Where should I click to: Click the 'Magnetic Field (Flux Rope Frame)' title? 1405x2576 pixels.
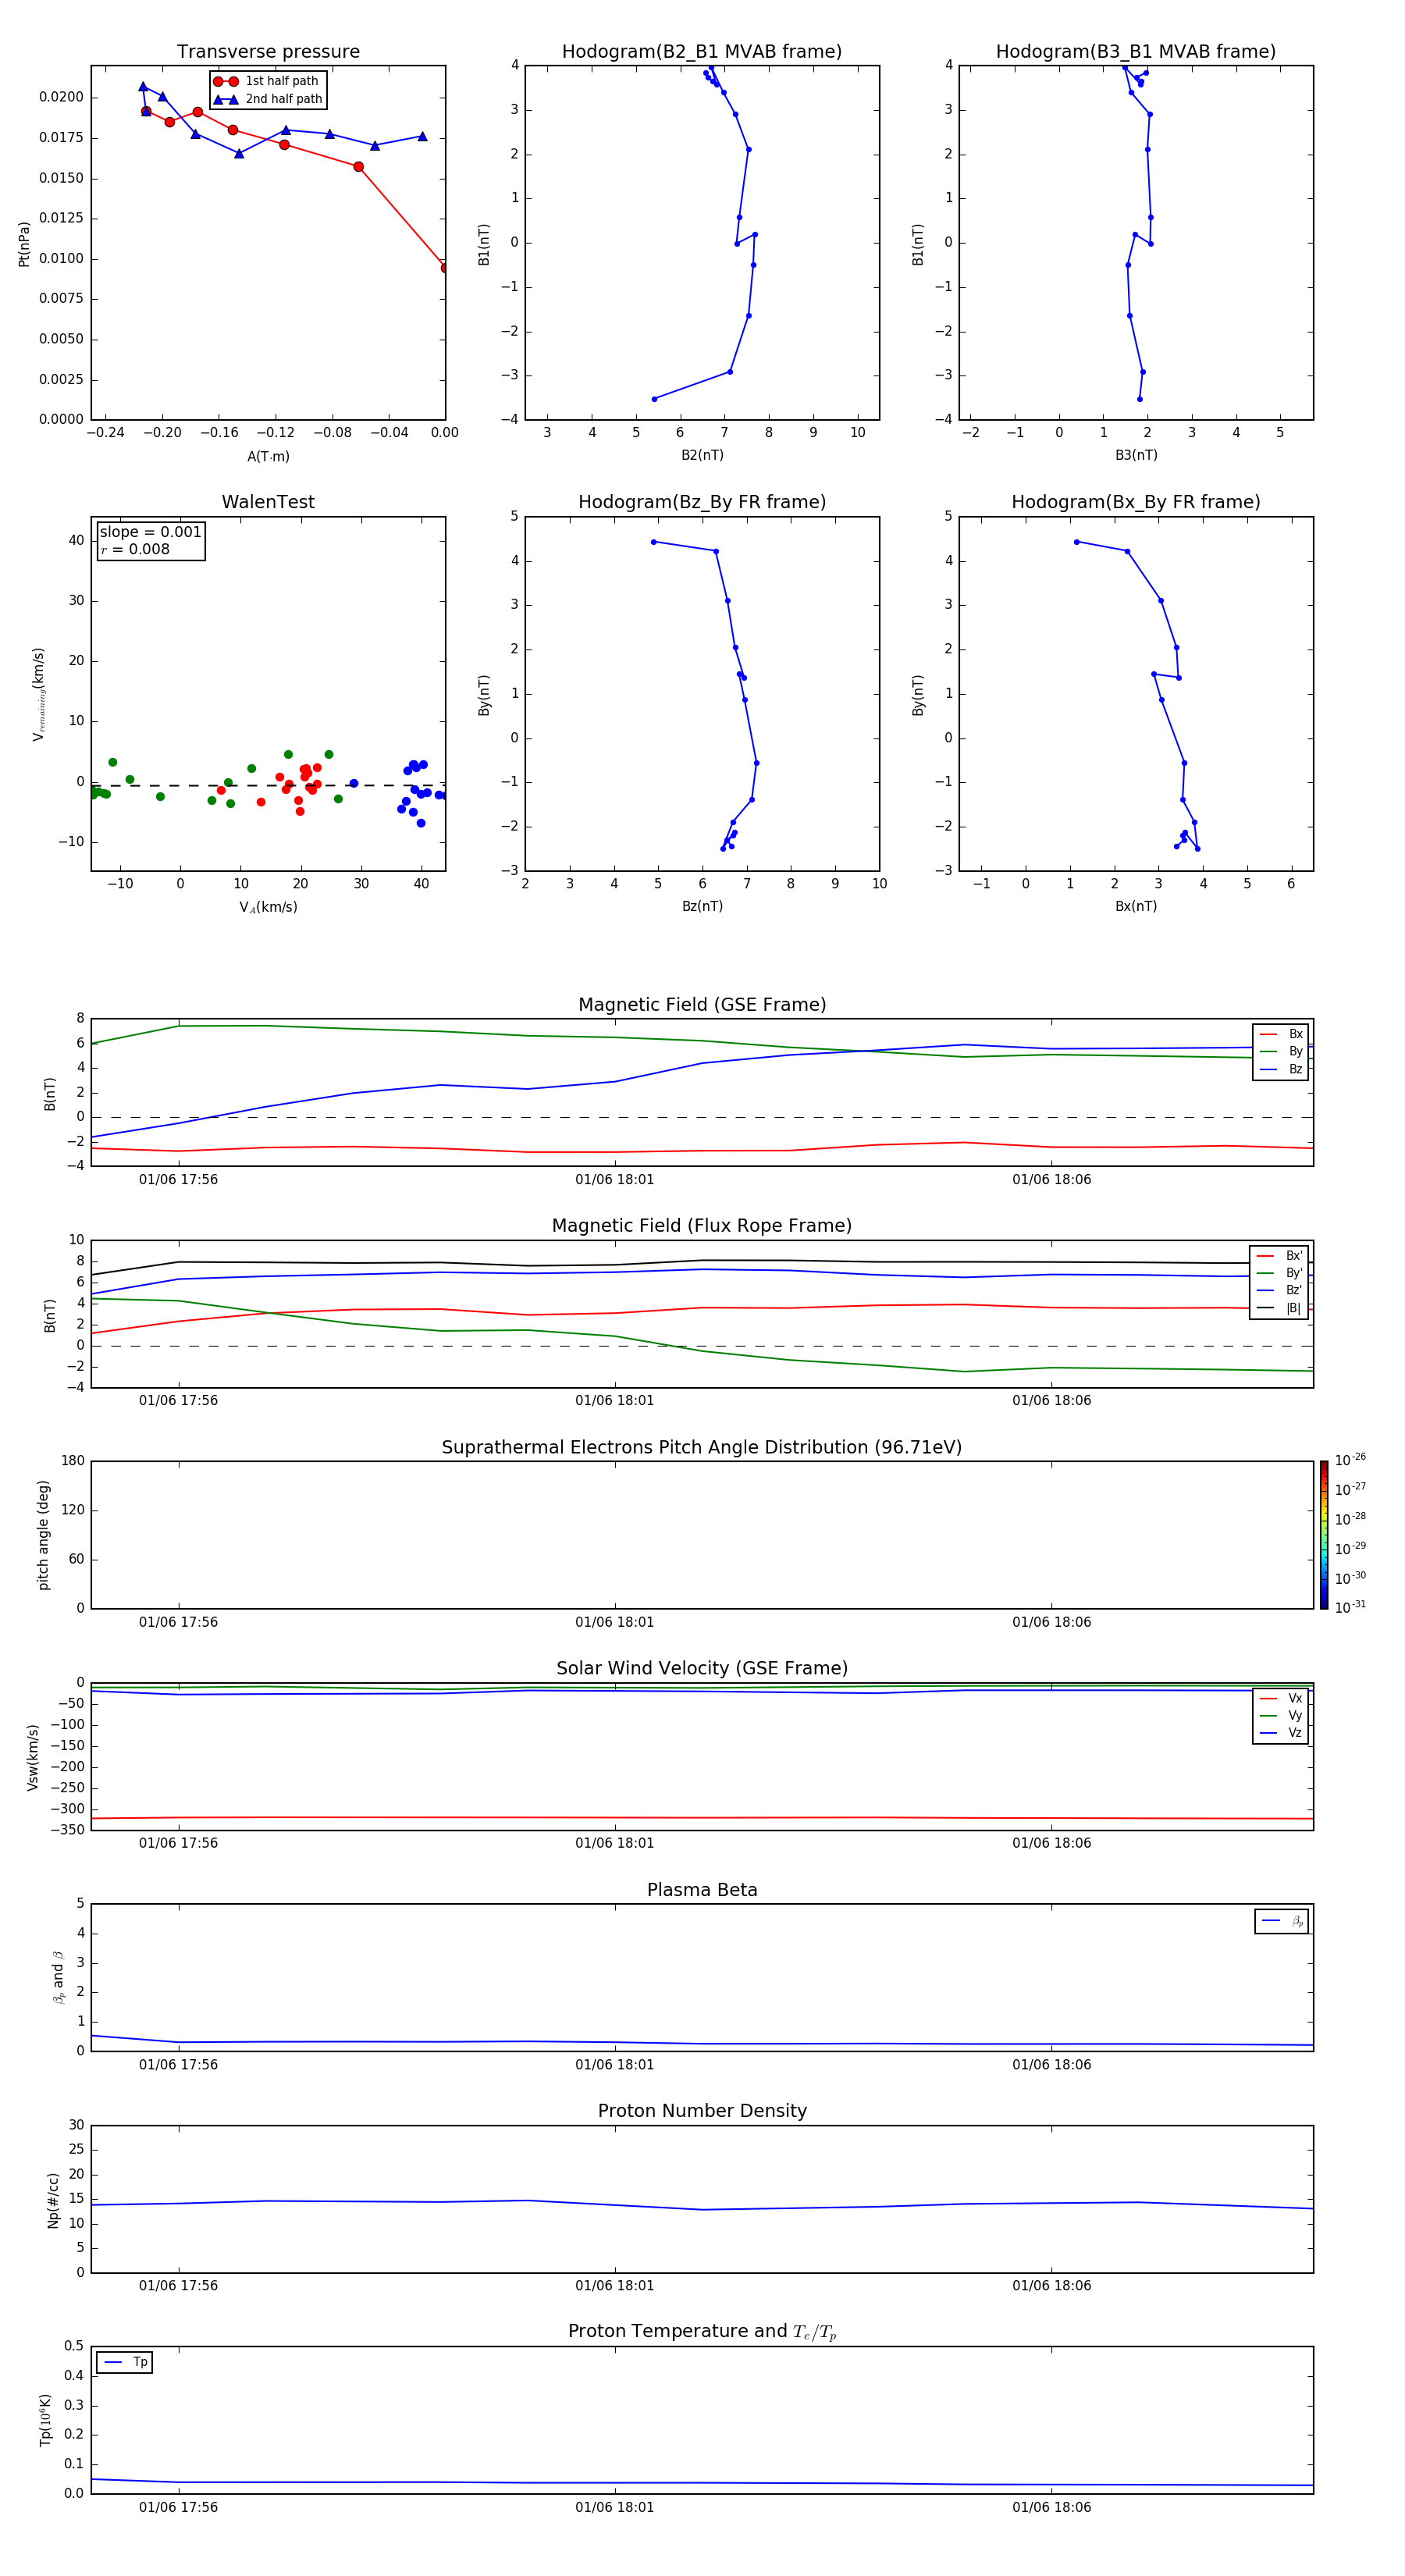coord(702,1226)
